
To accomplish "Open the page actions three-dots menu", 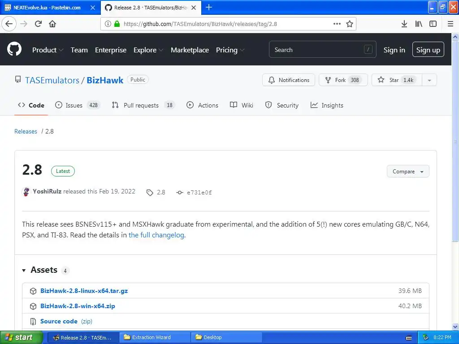I will [x=337, y=24].
